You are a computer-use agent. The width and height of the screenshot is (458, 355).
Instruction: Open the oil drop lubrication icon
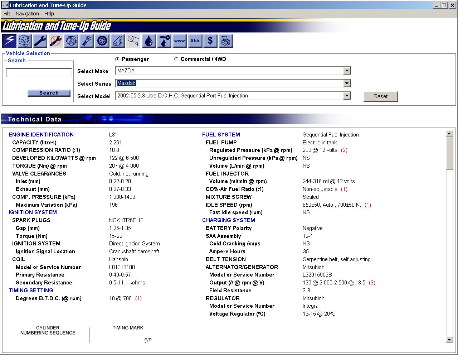pyautogui.click(x=148, y=41)
